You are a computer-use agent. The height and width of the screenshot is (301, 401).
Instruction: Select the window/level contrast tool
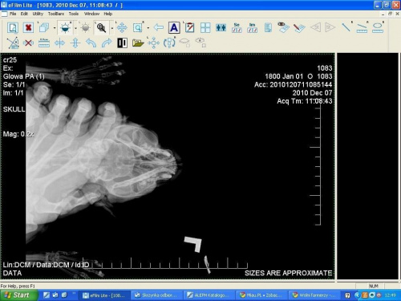point(66,27)
